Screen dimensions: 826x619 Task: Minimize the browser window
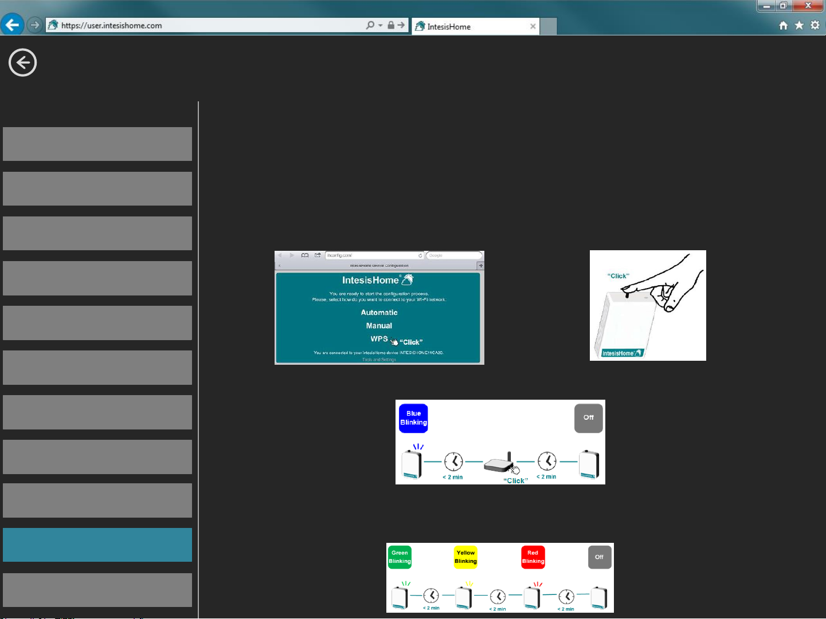coord(766,6)
